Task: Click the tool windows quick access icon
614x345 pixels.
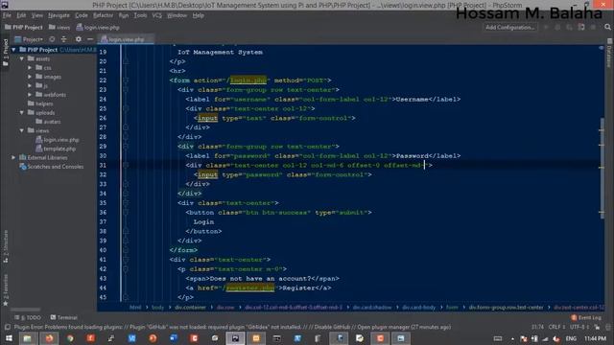Action: (x=8, y=327)
